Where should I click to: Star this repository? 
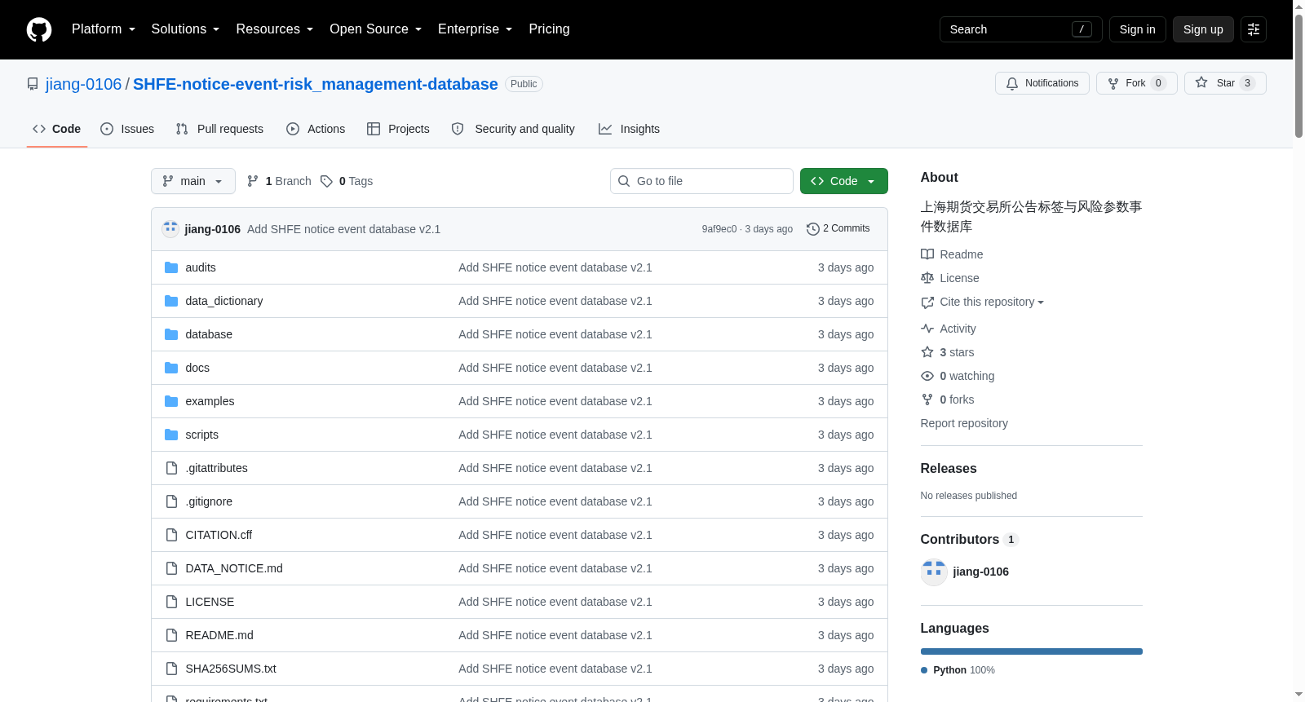click(1224, 83)
